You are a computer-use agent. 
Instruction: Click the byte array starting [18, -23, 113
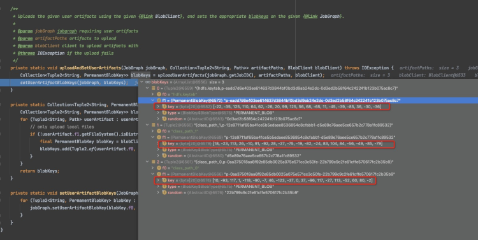click(x=298, y=143)
